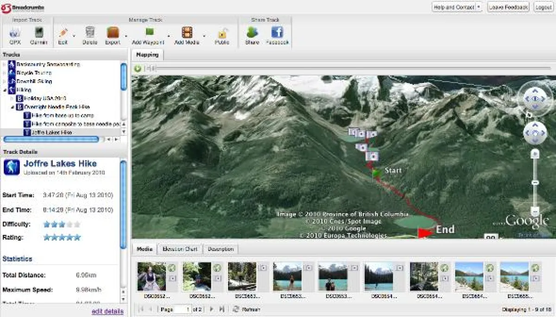This screenshot has height=317, width=556.
Task: Click the media page number field
Action: pyautogui.click(x=182, y=309)
